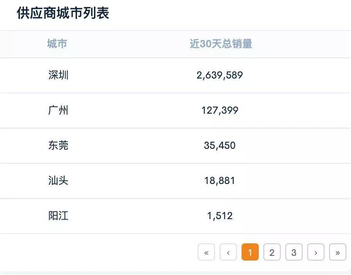Select the 广州 city cell
Image resolution: width=351 pixels, height=275 pixels.
pyautogui.click(x=58, y=110)
